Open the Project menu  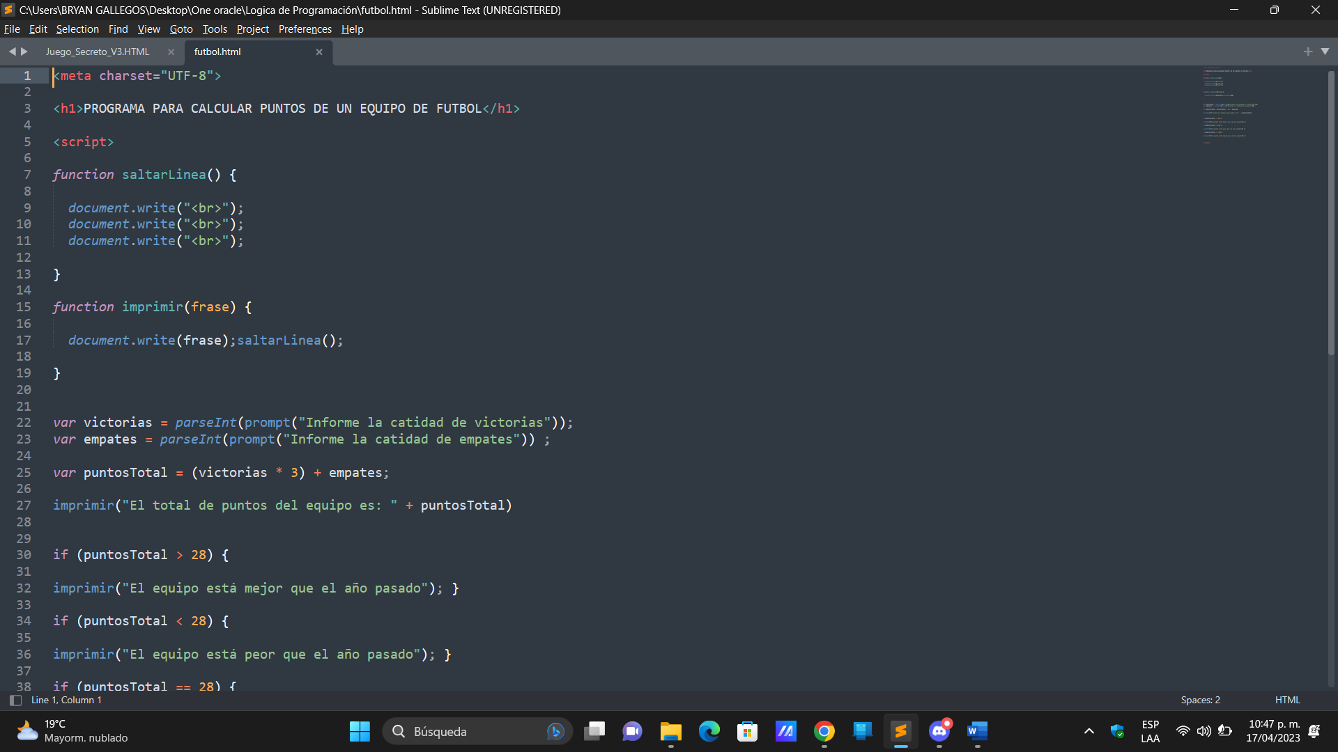point(252,29)
